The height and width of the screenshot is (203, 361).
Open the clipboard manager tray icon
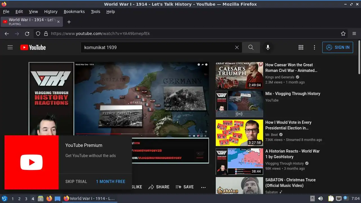pyautogui.click(x=331, y=198)
